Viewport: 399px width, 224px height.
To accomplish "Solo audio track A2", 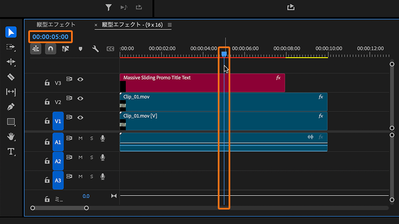I will (91, 158).
